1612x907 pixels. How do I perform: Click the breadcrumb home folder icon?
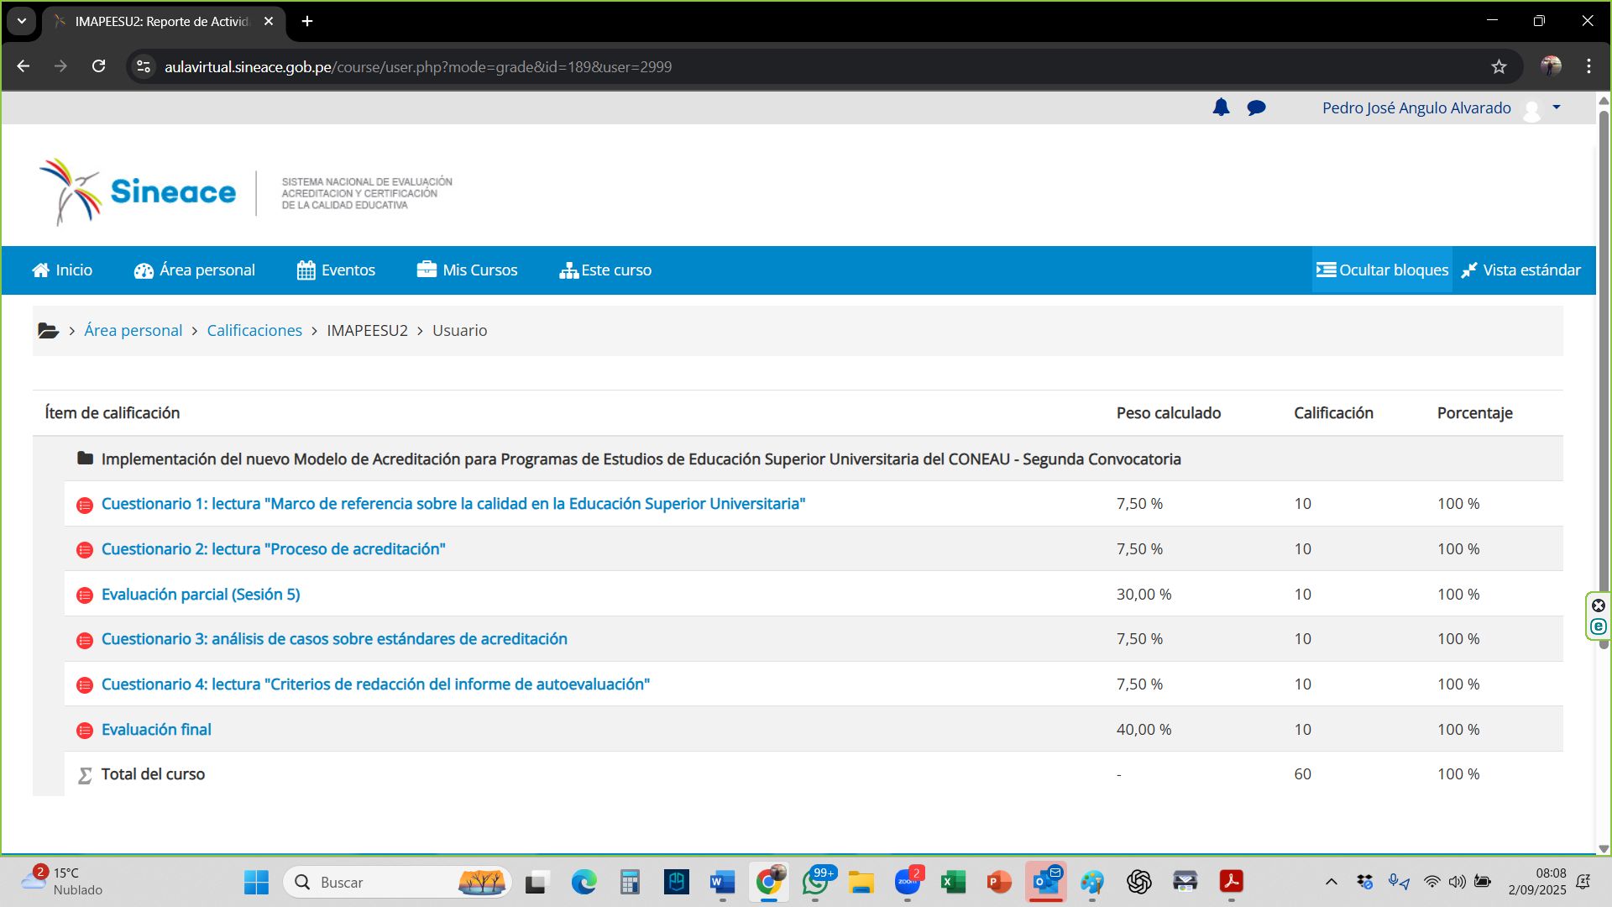tap(48, 331)
